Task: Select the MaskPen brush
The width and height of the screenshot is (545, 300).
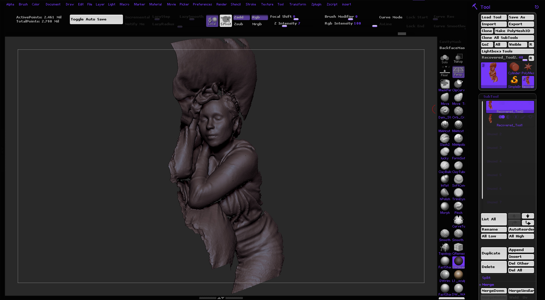Action: tap(445, 84)
